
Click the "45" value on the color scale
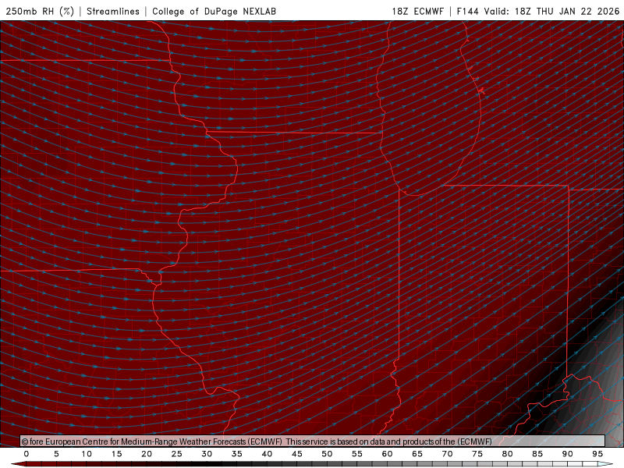point(297,454)
